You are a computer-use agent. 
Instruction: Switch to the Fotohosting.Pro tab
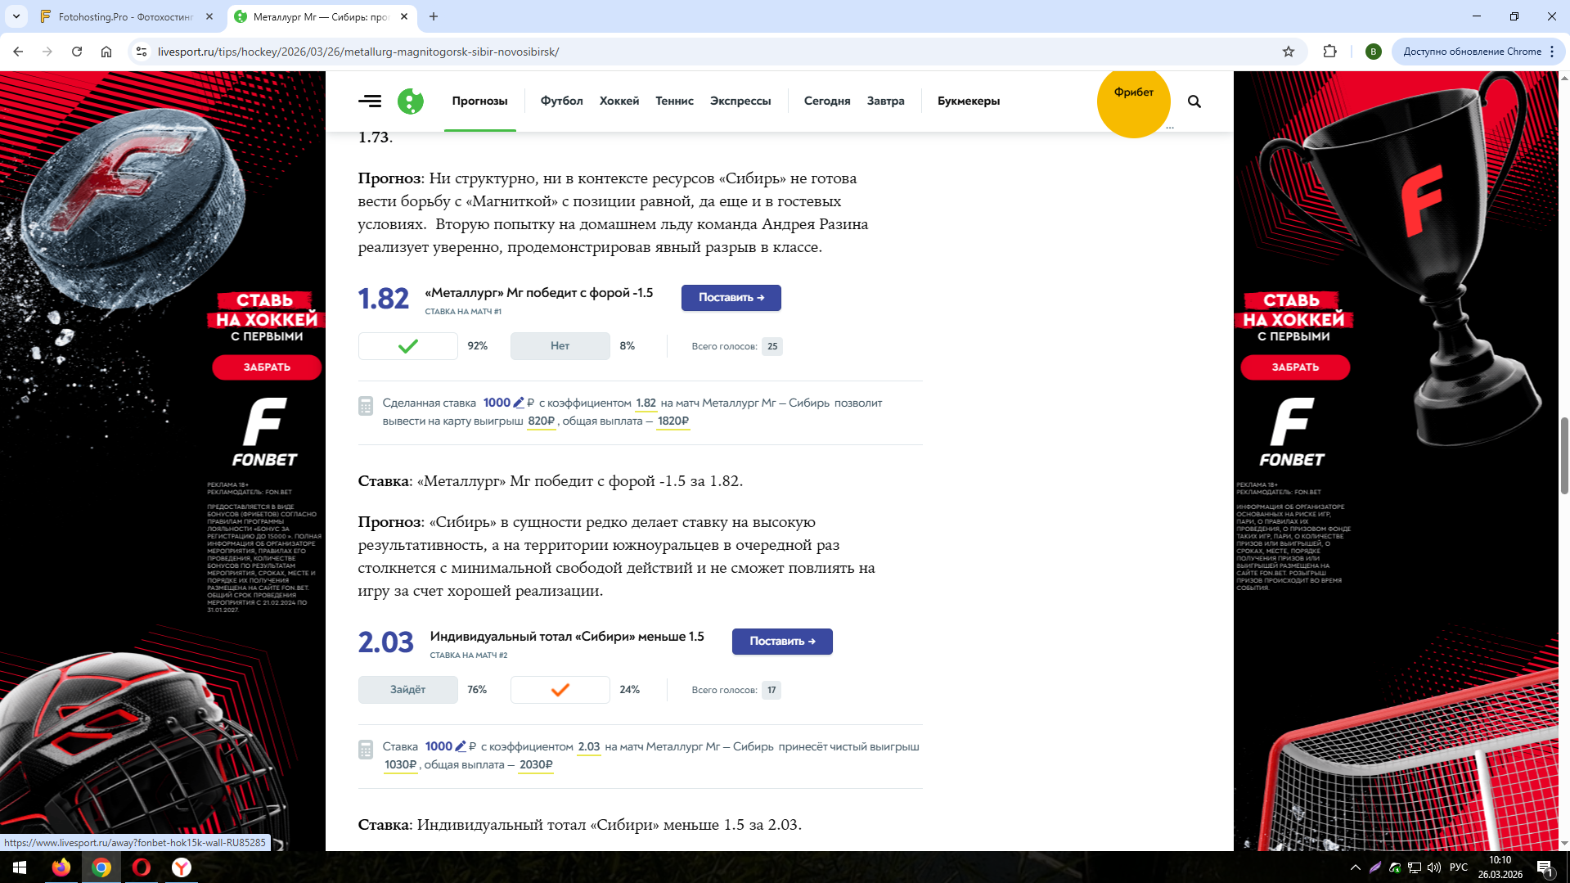(127, 16)
